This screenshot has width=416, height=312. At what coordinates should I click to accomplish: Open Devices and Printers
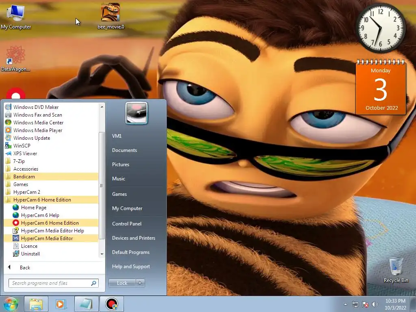pyautogui.click(x=133, y=238)
